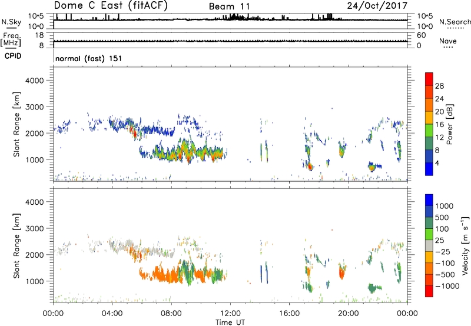Click the Nave axis value "60"
This screenshot has width=471, height=326.
tap(421, 35)
